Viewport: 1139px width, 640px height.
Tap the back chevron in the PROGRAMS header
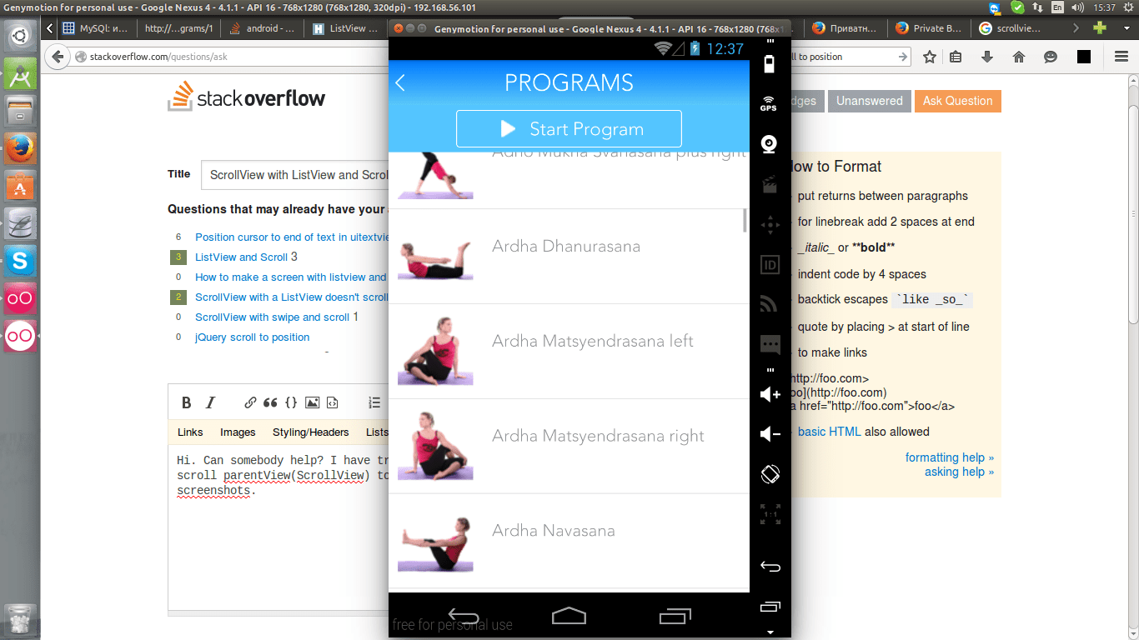coord(401,82)
